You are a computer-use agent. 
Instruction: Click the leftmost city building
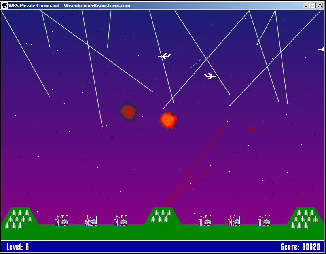coord(62,221)
